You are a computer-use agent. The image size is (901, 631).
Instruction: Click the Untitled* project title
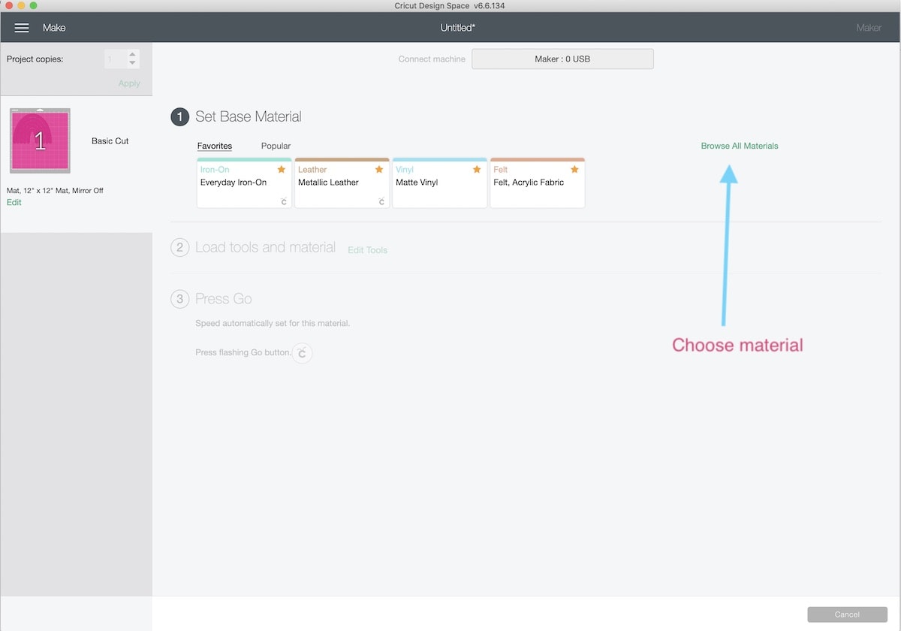click(458, 28)
